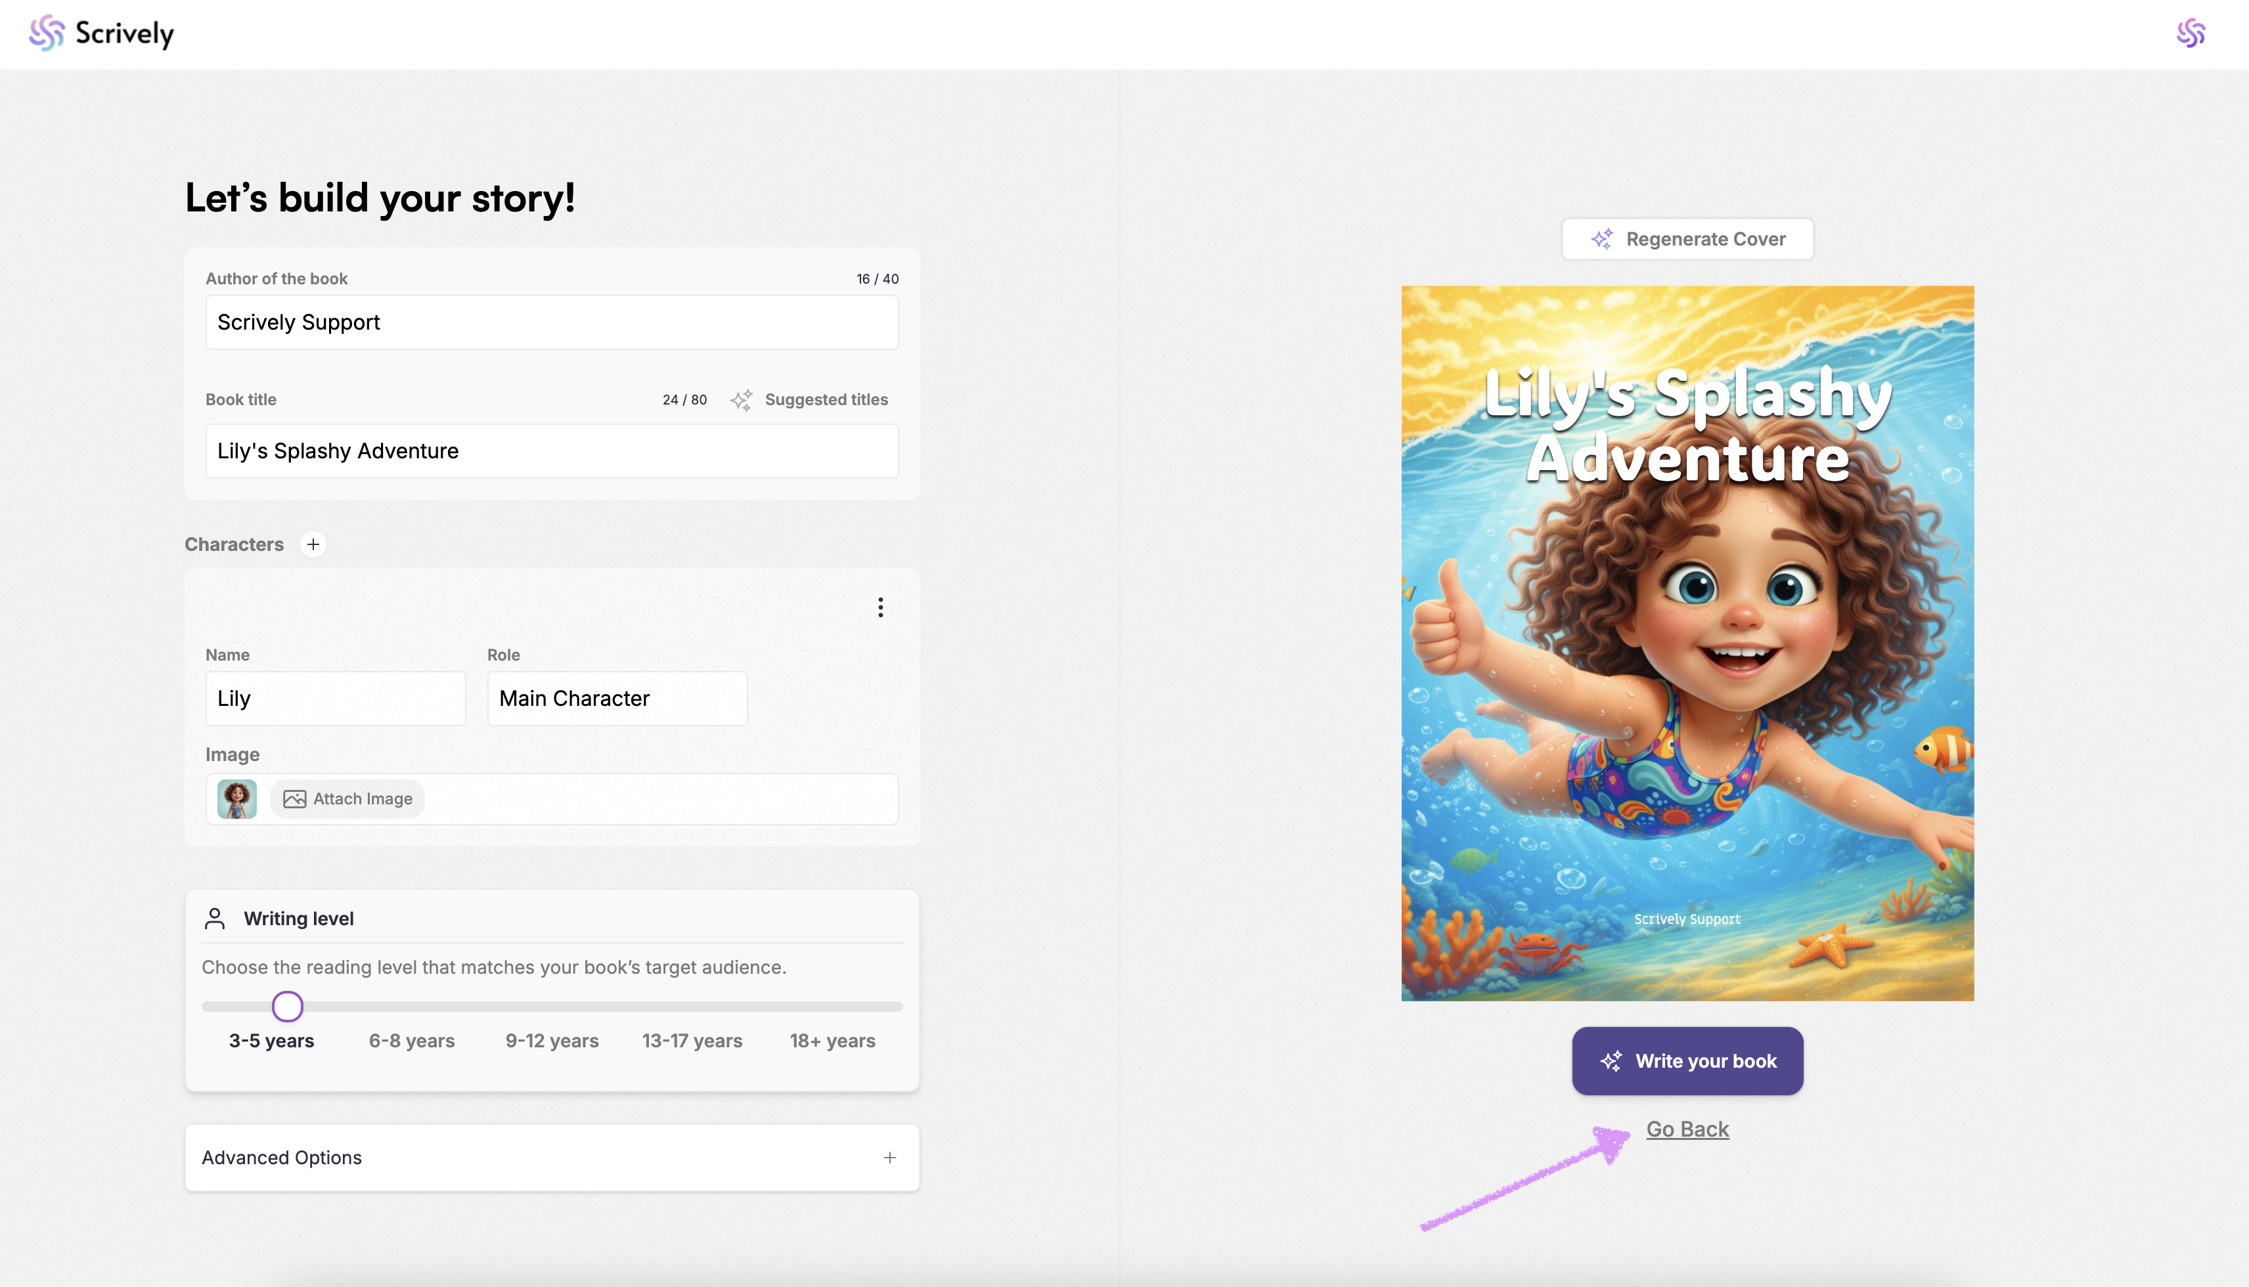2249x1287 pixels.
Task: Click the picture icon in Attach Image
Action: click(294, 799)
